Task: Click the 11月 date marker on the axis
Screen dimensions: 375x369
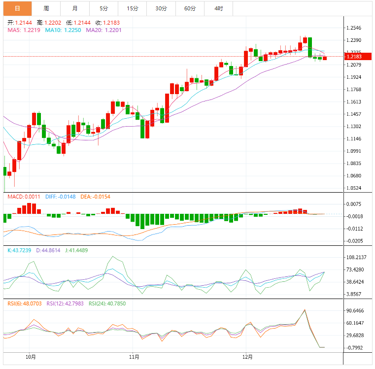Action: click(x=133, y=356)
